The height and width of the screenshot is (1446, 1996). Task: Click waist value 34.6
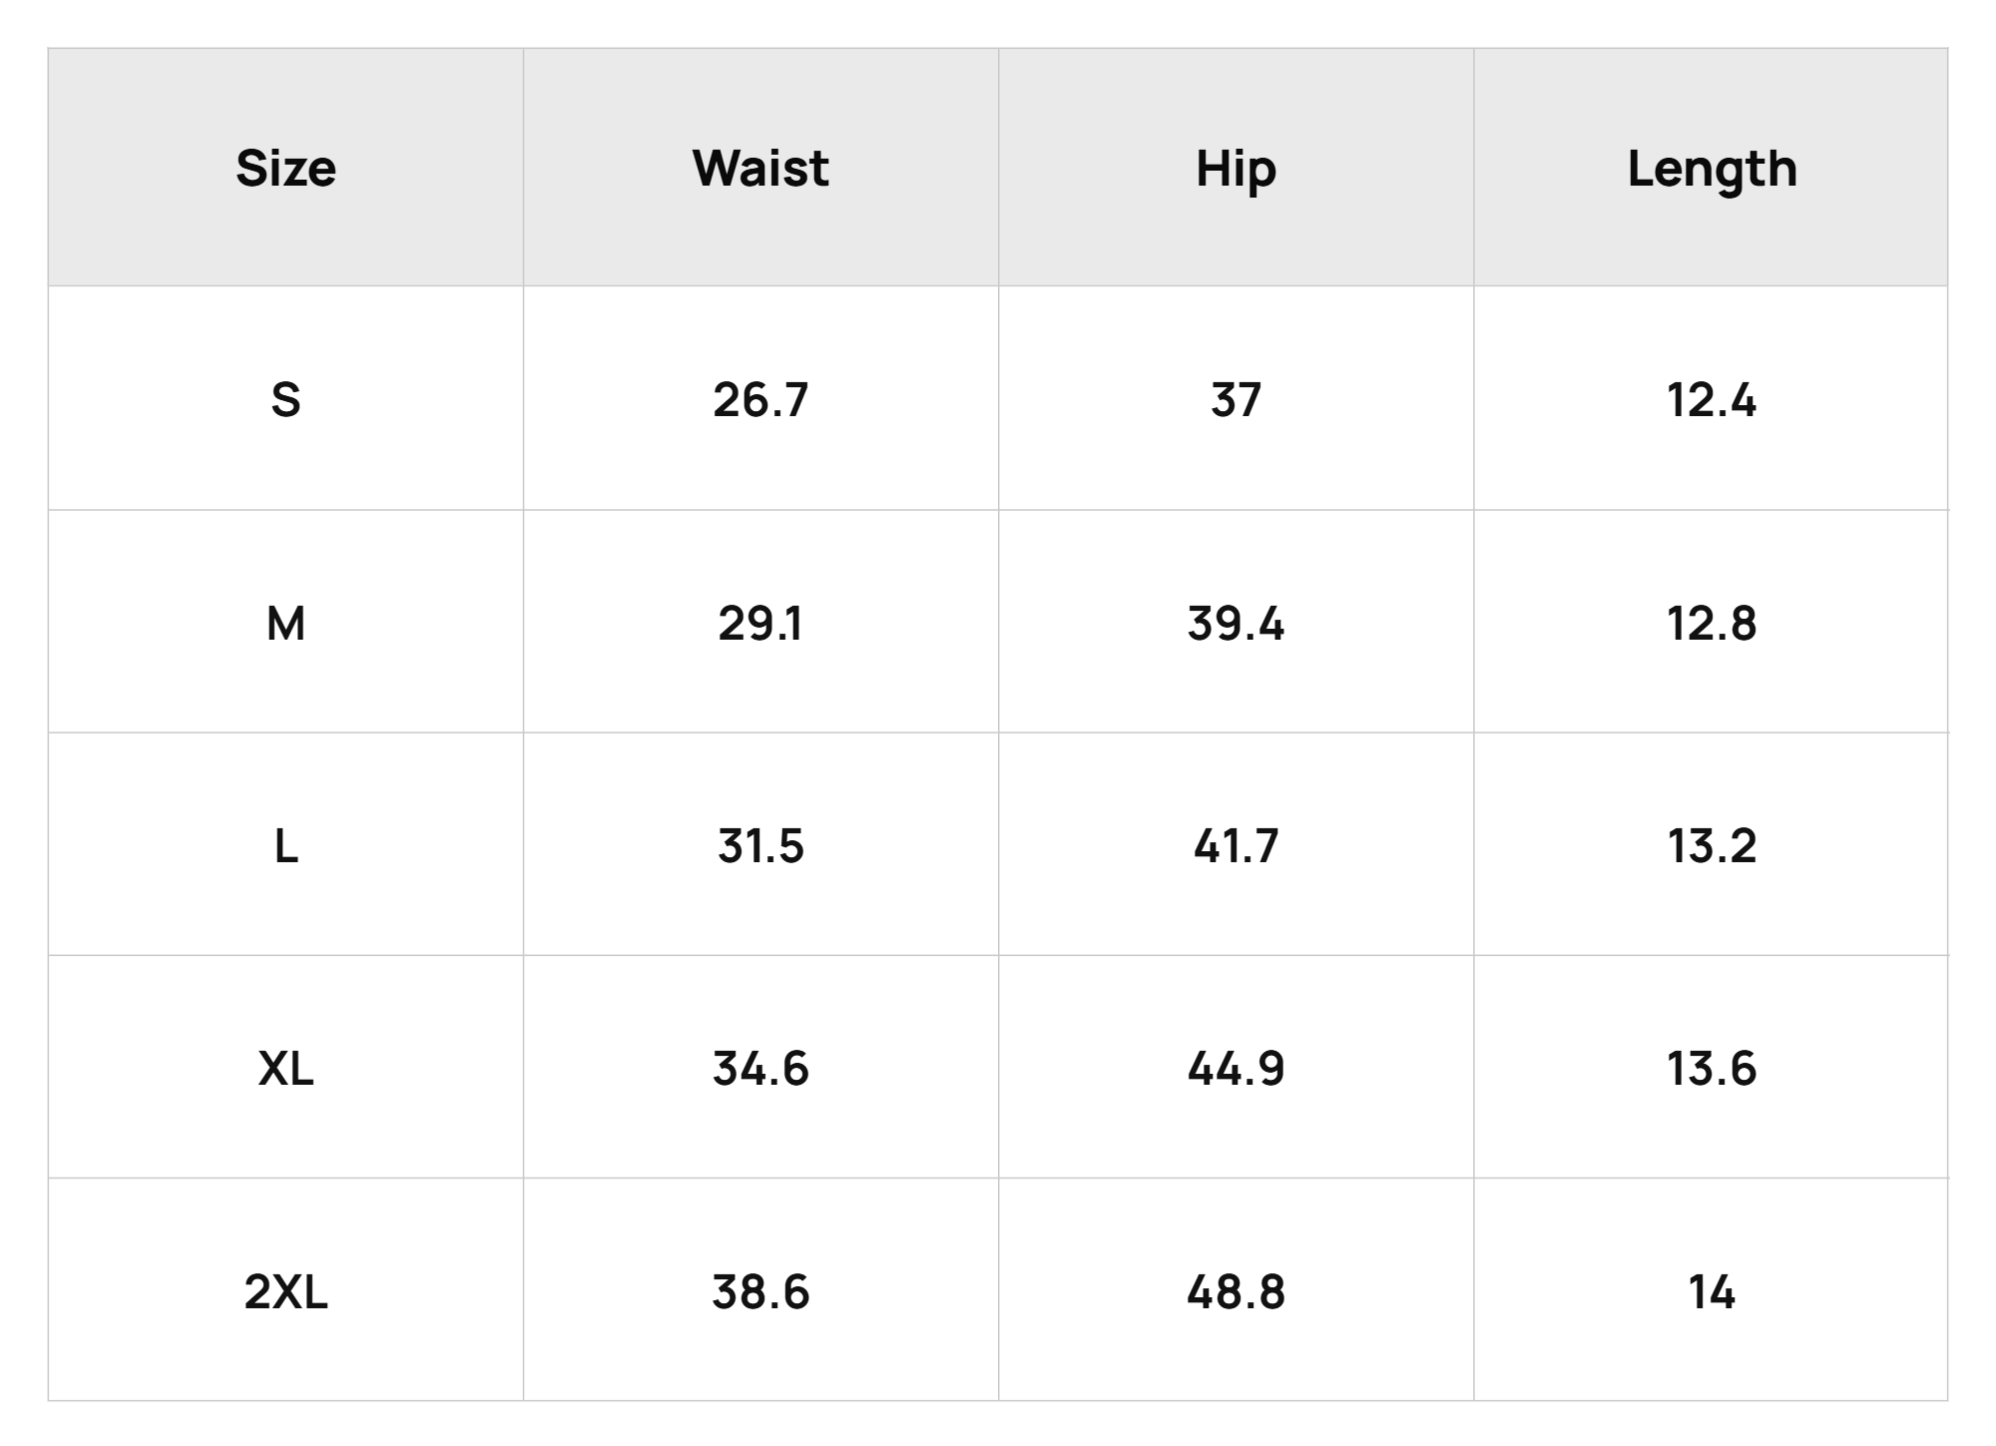pos(760,1068)
